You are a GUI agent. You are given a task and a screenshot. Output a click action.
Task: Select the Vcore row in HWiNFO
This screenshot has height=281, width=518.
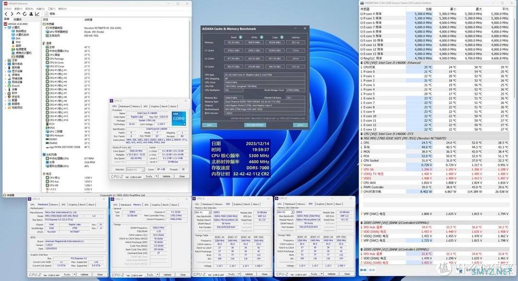(435, 165)
